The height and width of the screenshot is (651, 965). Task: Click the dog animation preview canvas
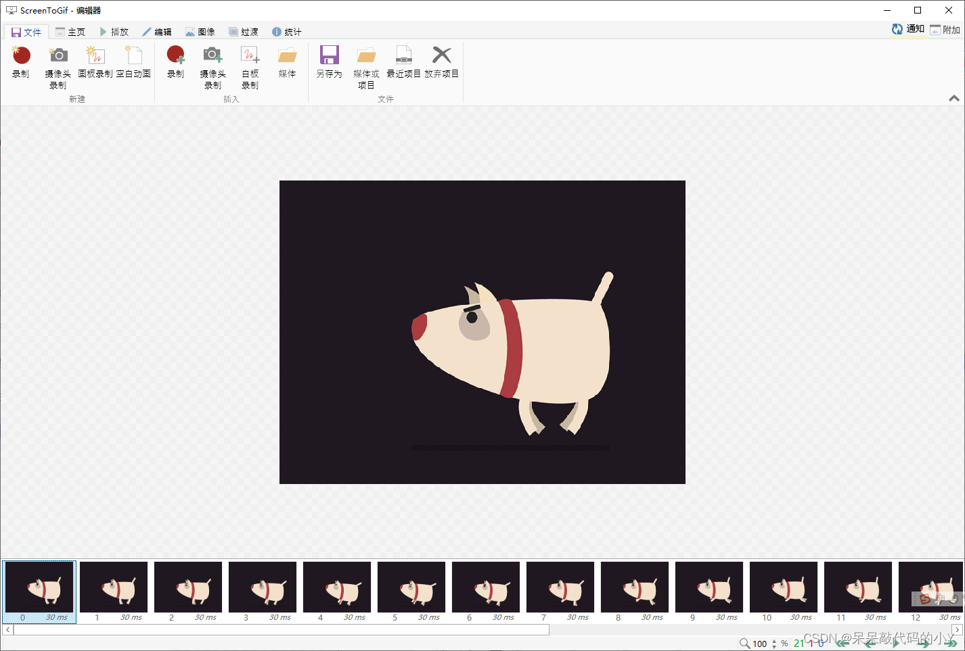click(x=483, y=332)
